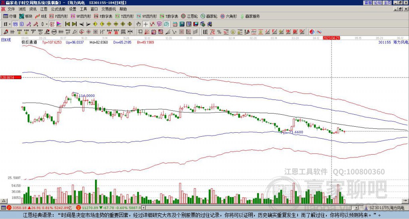Click the horizontal scrollbar right arrow
Viewport: 409px width, 219px height.
(x=357, y=208)
